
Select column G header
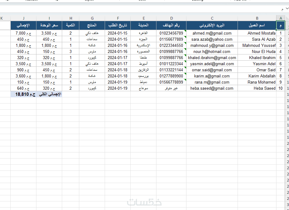pyautogui.click(x=92, y=18)
